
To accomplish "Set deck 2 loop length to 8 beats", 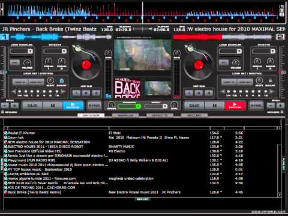I will [260, 92].
